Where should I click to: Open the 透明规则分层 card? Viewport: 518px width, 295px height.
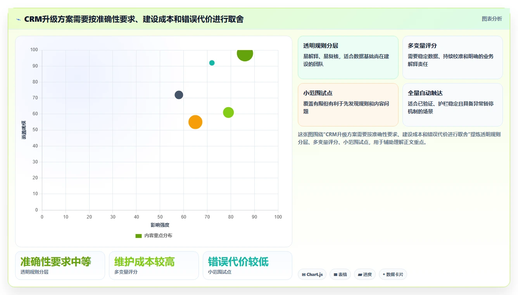point(348,57)
